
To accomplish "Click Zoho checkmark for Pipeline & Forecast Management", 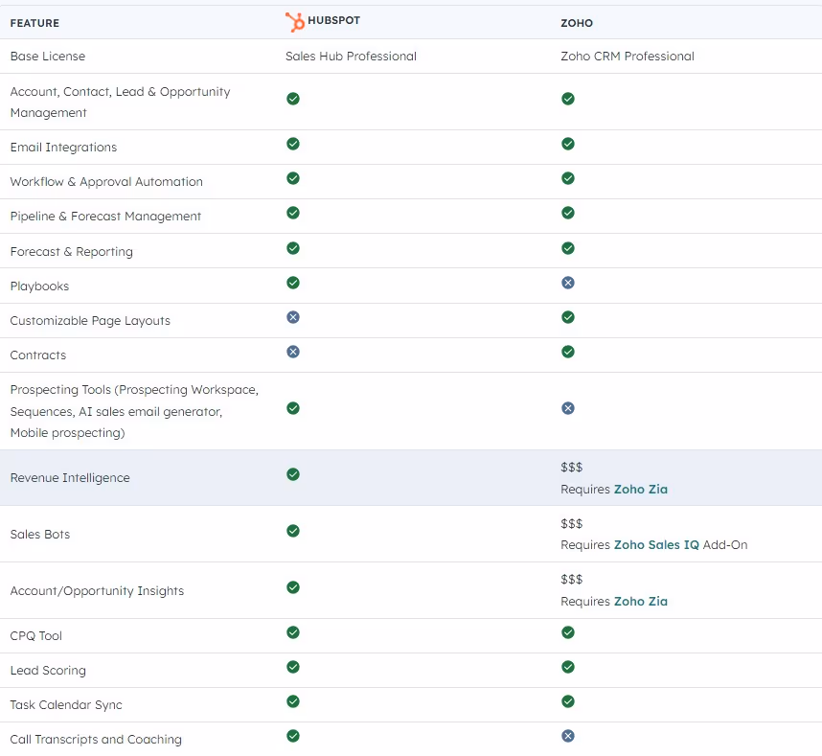I will click(x=568, y=213).
